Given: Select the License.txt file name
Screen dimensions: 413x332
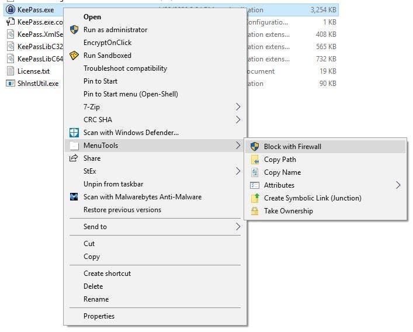Looking at the screenshot, I should [33, 71].
